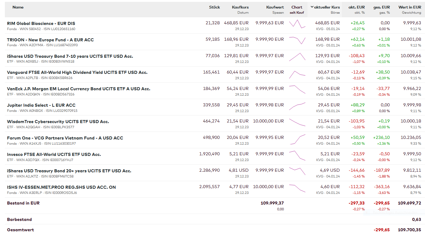This screenshot has width=425, height=234.
Task: Click the Invesco FTSE All-World mini chart
Action: click(x=297, y=155)
